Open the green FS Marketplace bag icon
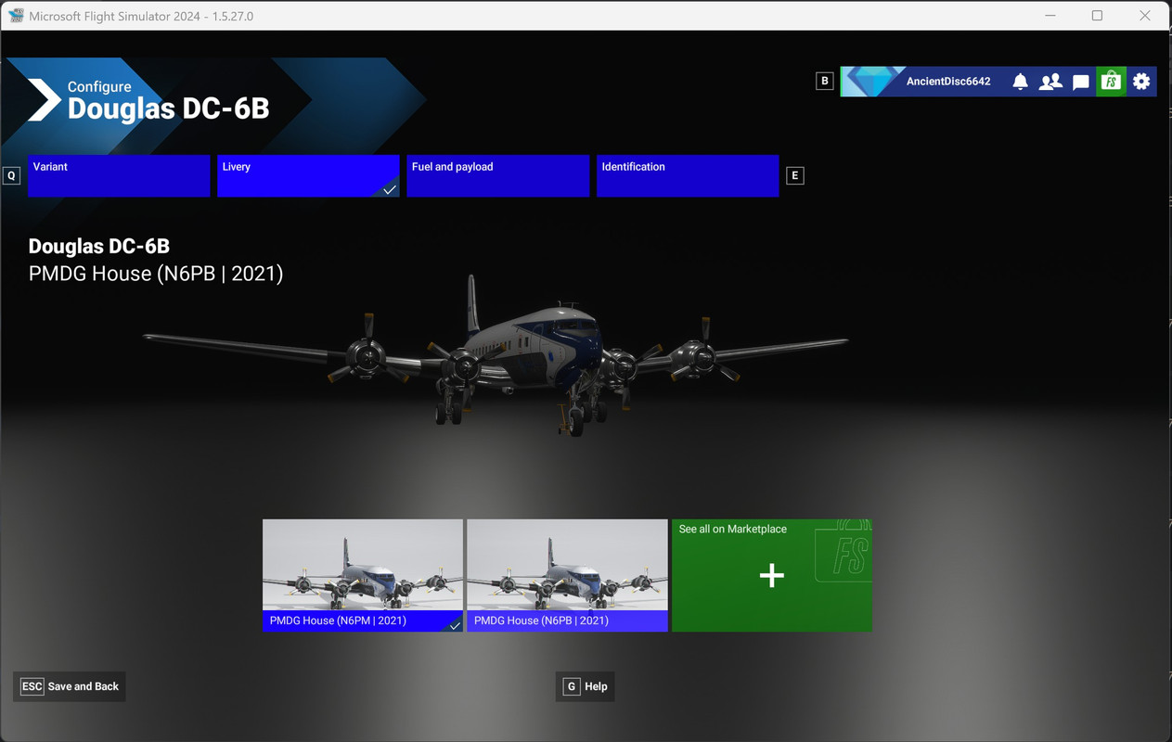Image resolution: width=1172 pixels, height=742 pixels. coord(1111,82)
